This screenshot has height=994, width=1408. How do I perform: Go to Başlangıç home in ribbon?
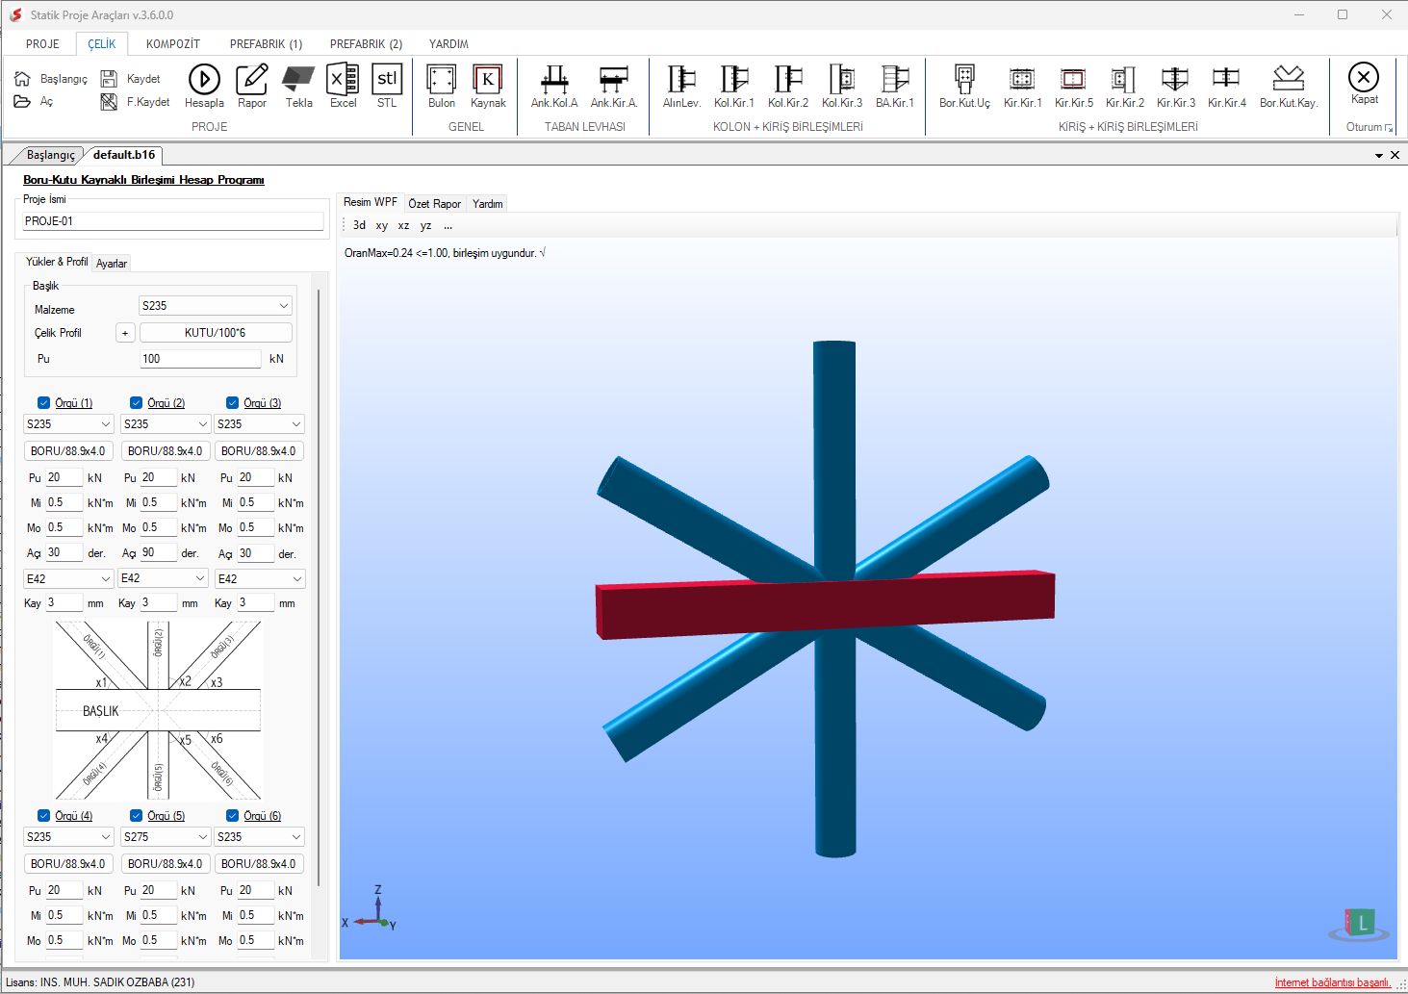point(51,79)
